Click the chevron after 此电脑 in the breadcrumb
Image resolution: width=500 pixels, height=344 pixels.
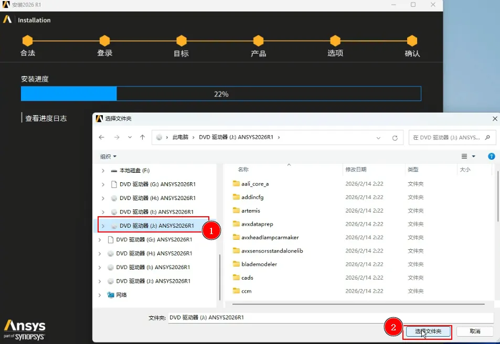coord(193,137)
